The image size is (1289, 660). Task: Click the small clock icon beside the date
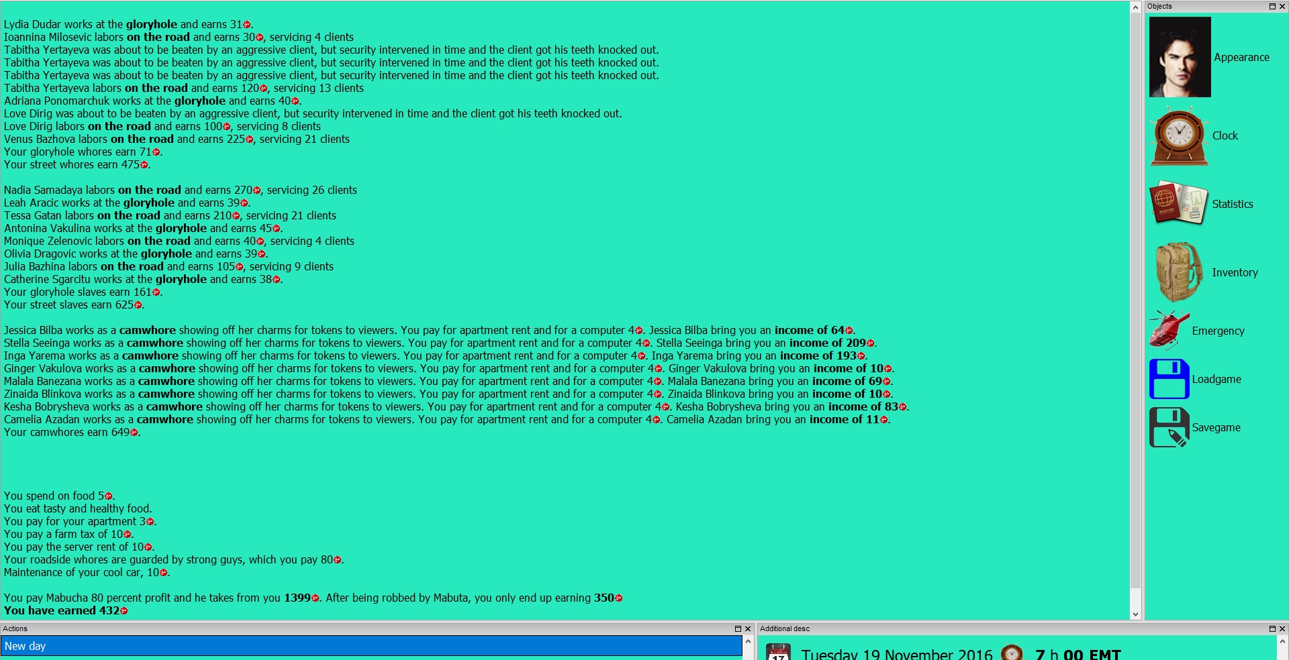pyautogui.click(x=1012, y=653)
